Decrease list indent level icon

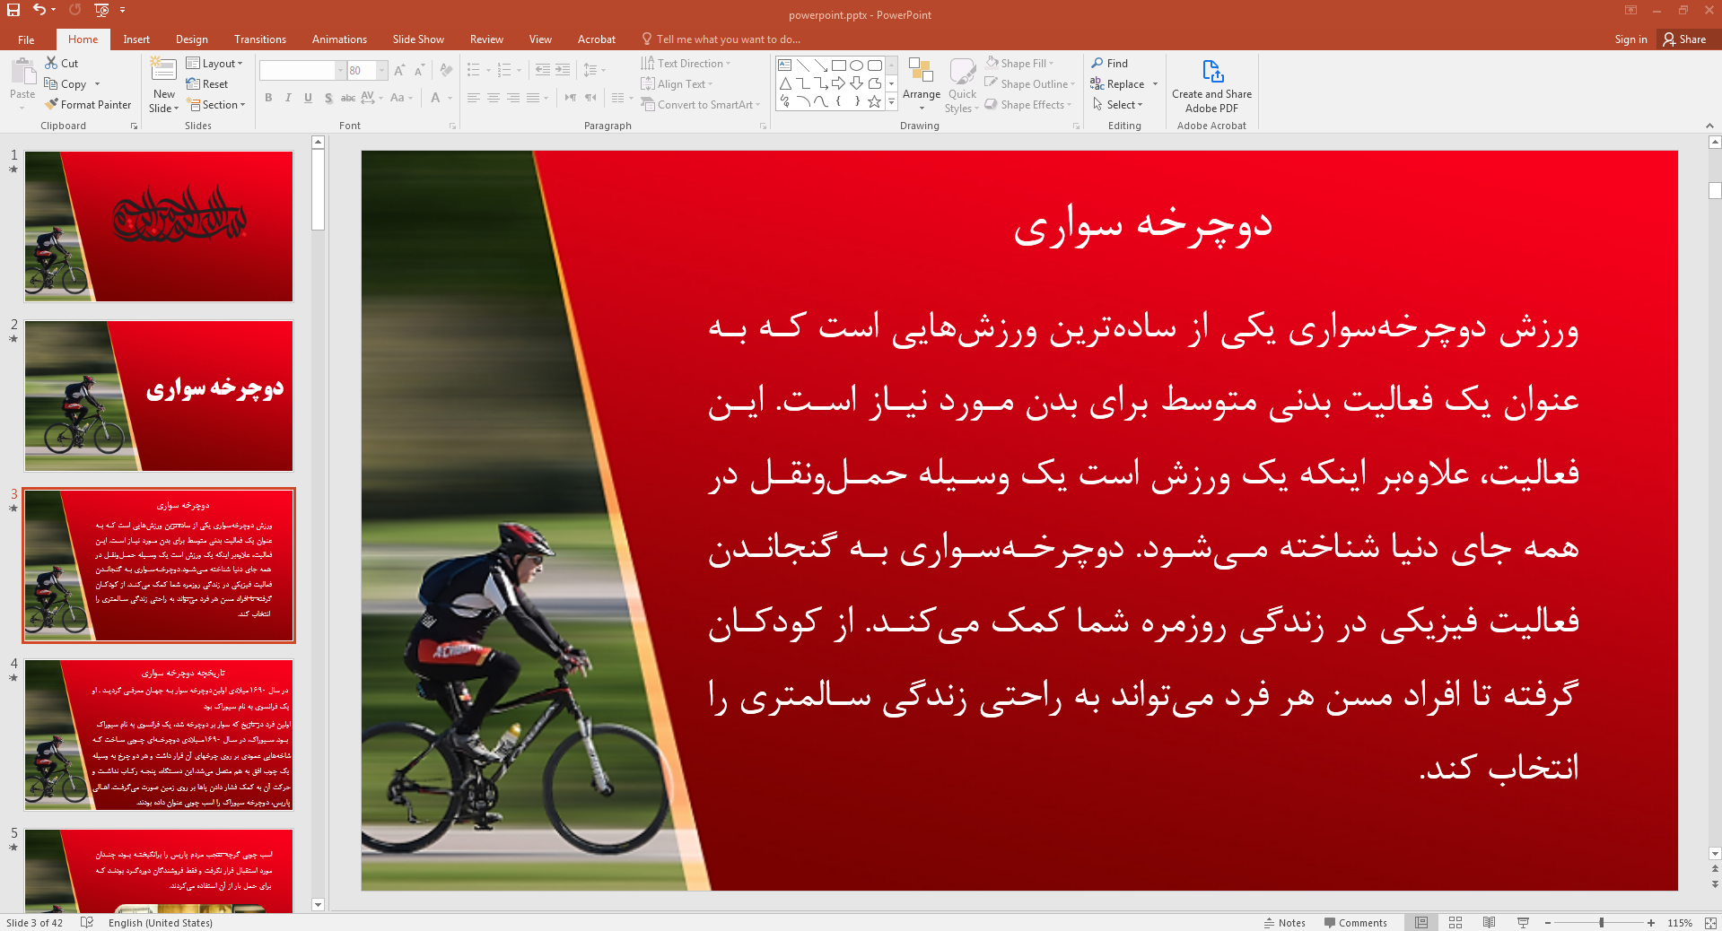click(542, 70)
